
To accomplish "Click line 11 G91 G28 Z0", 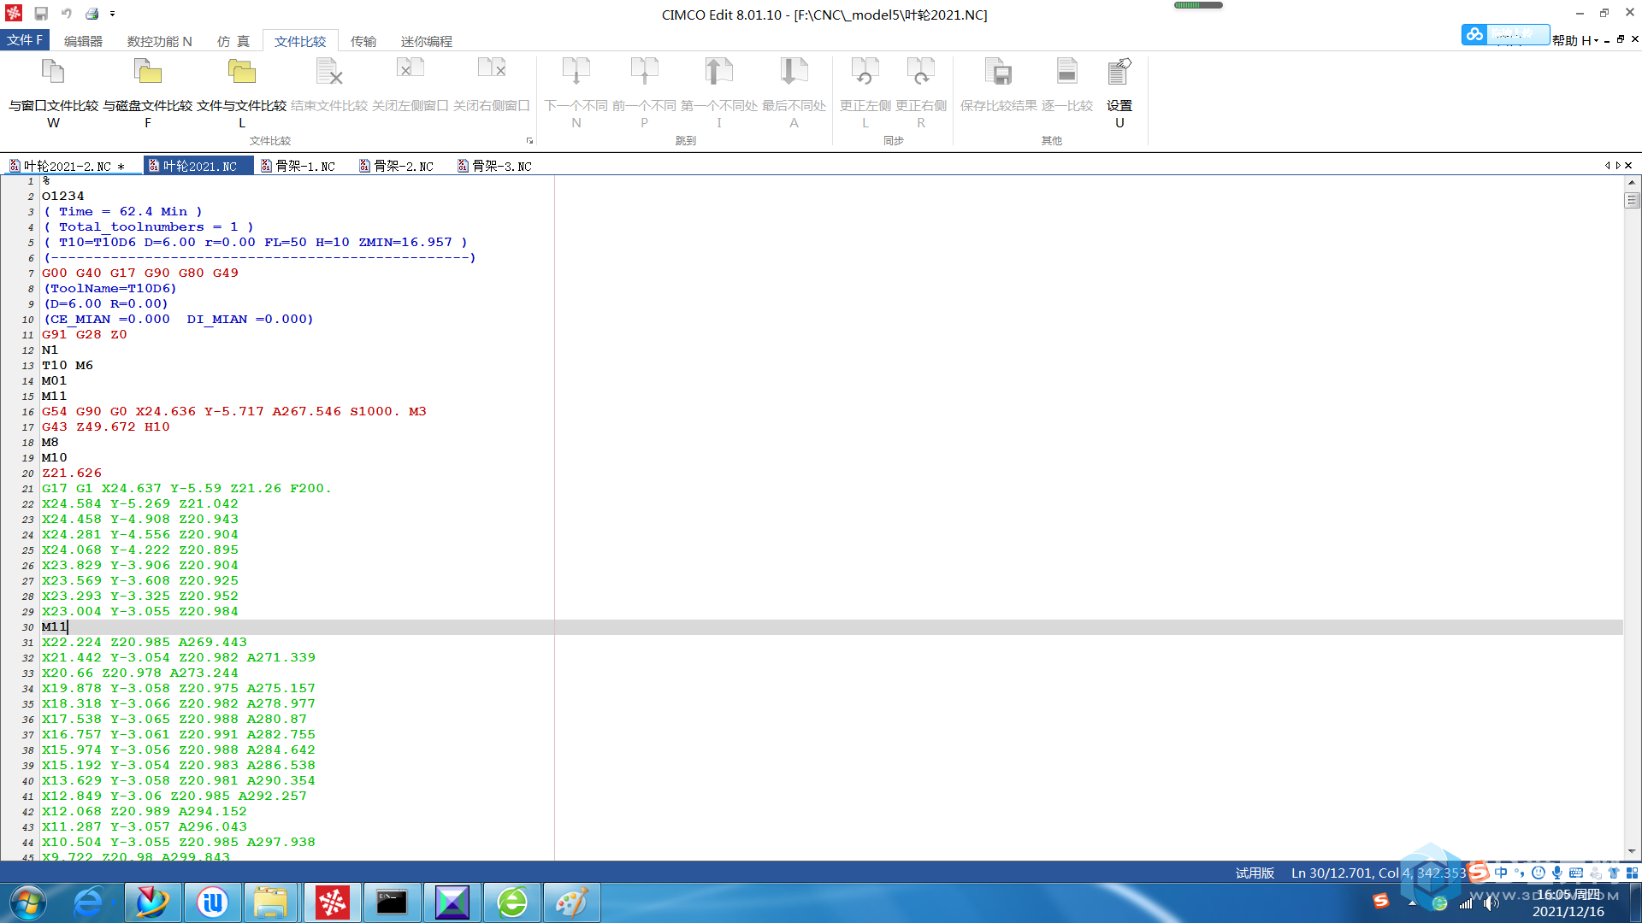I will [85, 335].
